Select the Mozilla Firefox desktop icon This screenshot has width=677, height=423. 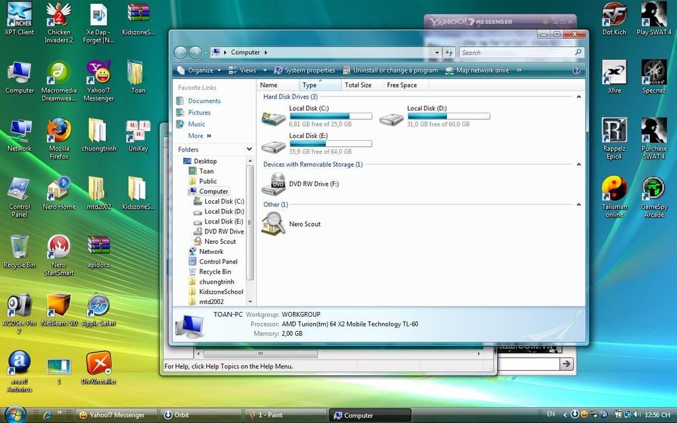coord(59,139)
